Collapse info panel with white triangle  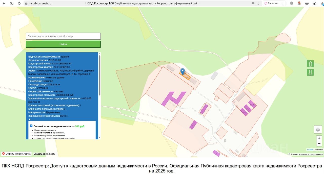pyautogui.click(x=30, y=119)
